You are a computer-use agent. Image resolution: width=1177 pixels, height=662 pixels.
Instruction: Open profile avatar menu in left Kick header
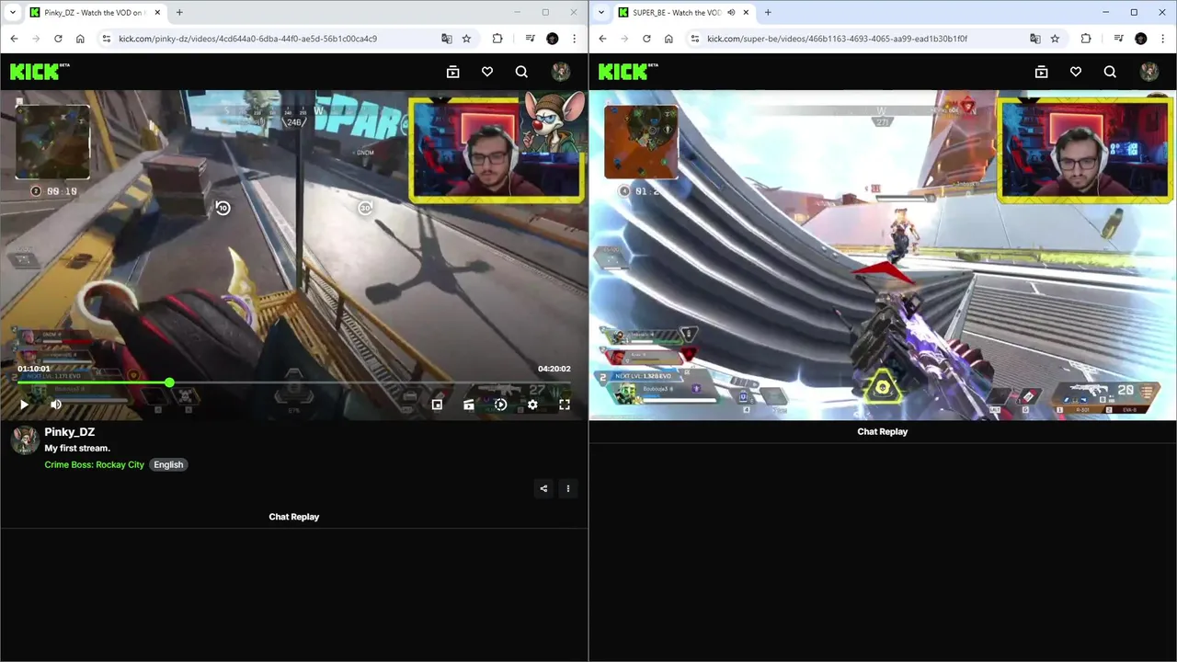pyautogui.click(x=561, y=72)
